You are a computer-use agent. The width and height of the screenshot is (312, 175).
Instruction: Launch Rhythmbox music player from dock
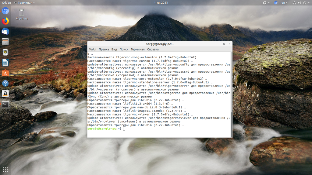[x=5, y=52]
